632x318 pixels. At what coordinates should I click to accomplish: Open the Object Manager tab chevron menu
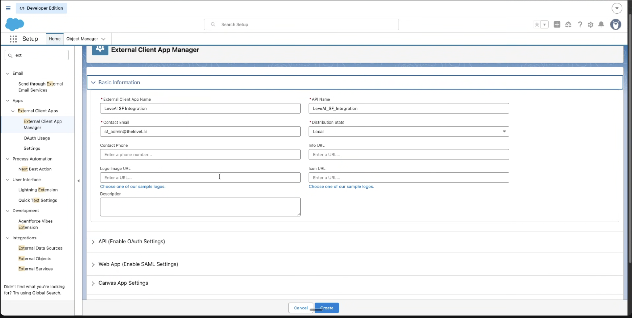104,39
